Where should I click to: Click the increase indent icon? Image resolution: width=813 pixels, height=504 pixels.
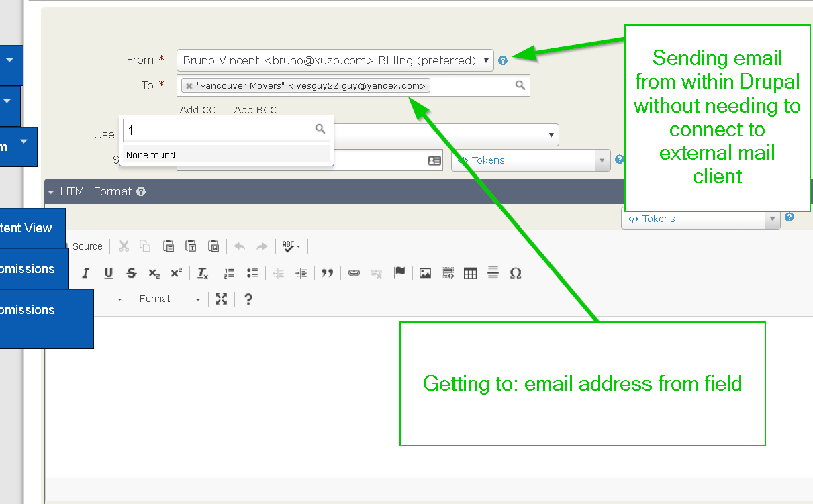click(x=301, y=273)
